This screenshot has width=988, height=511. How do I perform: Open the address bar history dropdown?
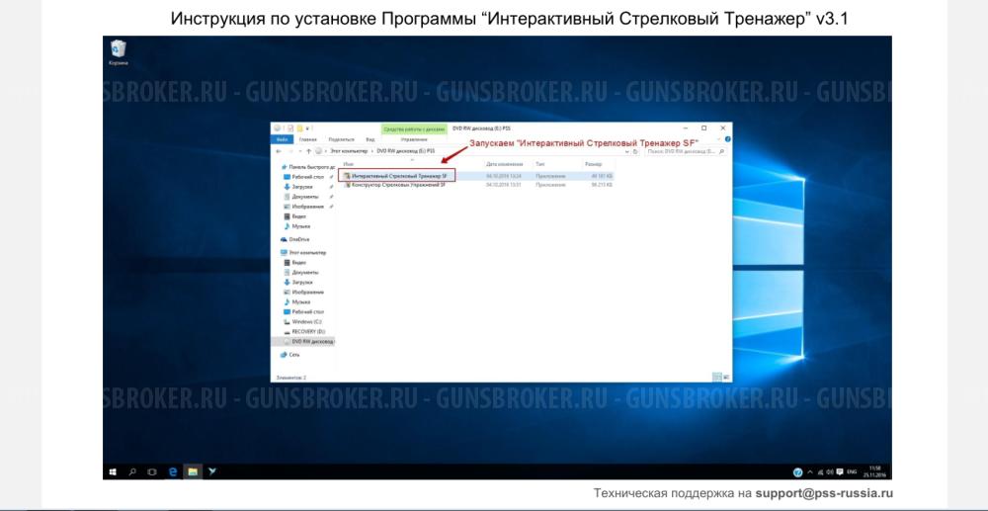coord(627,151)
